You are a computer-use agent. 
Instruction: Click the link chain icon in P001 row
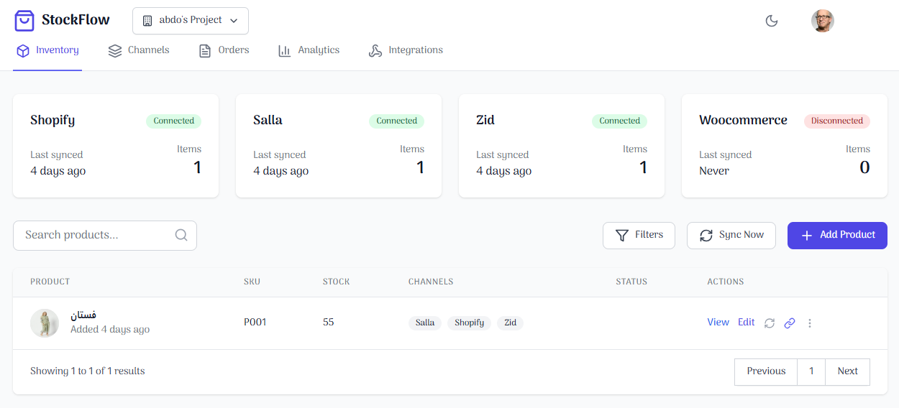[790, 323]
